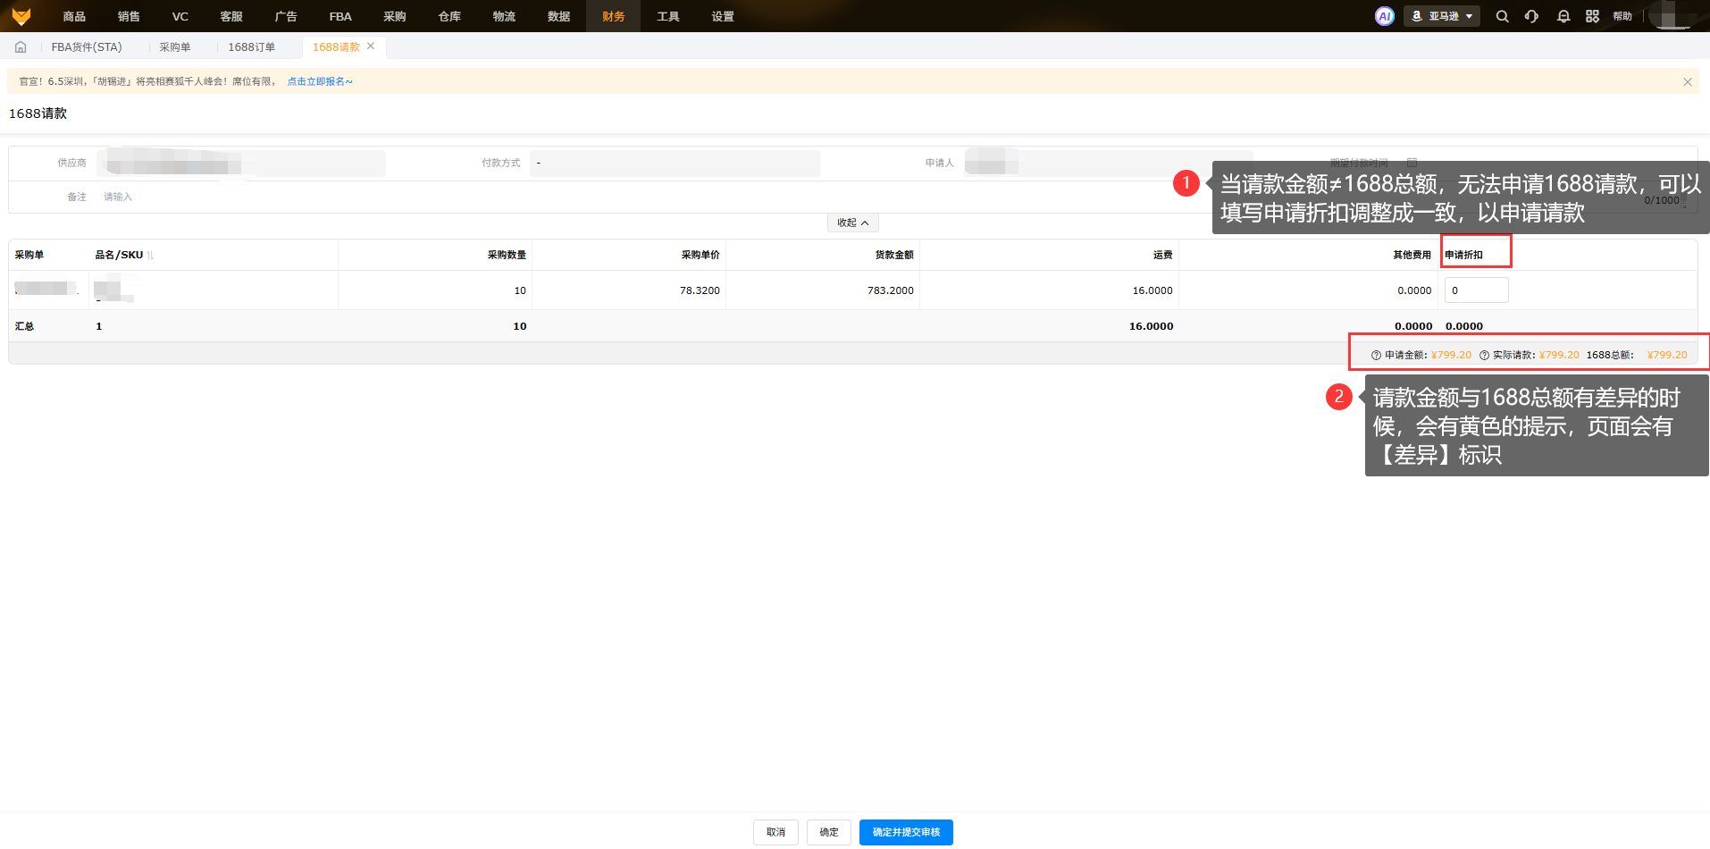Open the 付款方式 dropdown
The height and width of the screenshot is (849, 1710).
675,164
